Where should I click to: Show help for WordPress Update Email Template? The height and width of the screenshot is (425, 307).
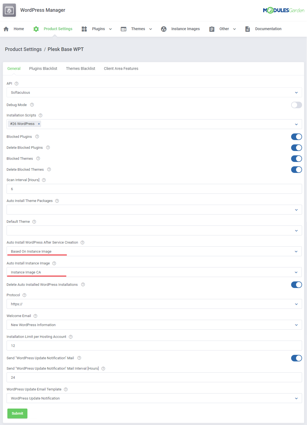(66, 389)
